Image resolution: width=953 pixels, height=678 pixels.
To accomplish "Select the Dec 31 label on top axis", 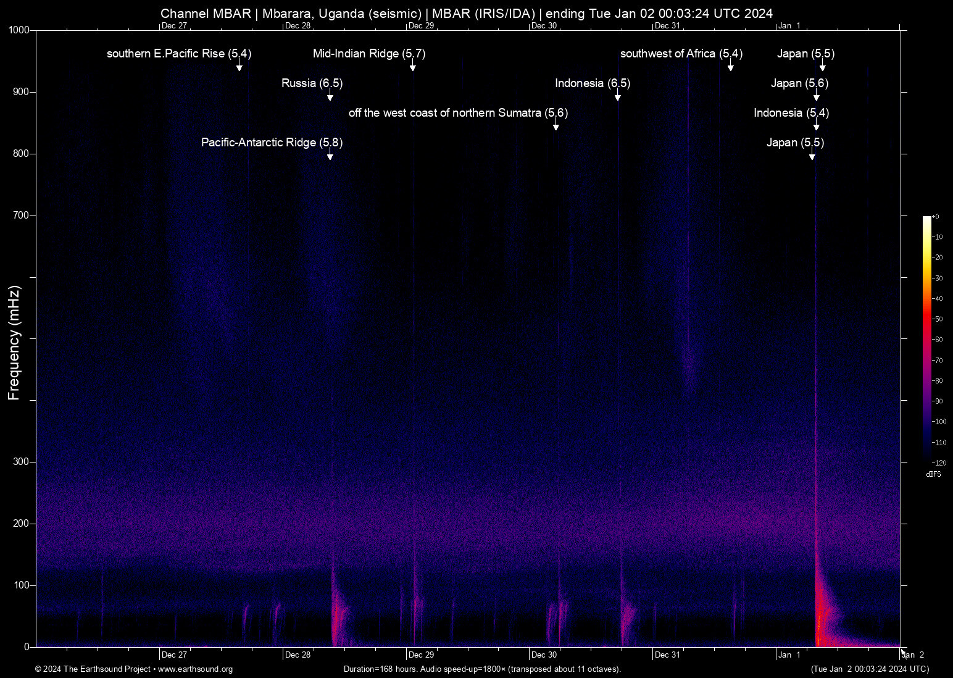I will click(667, 26).
